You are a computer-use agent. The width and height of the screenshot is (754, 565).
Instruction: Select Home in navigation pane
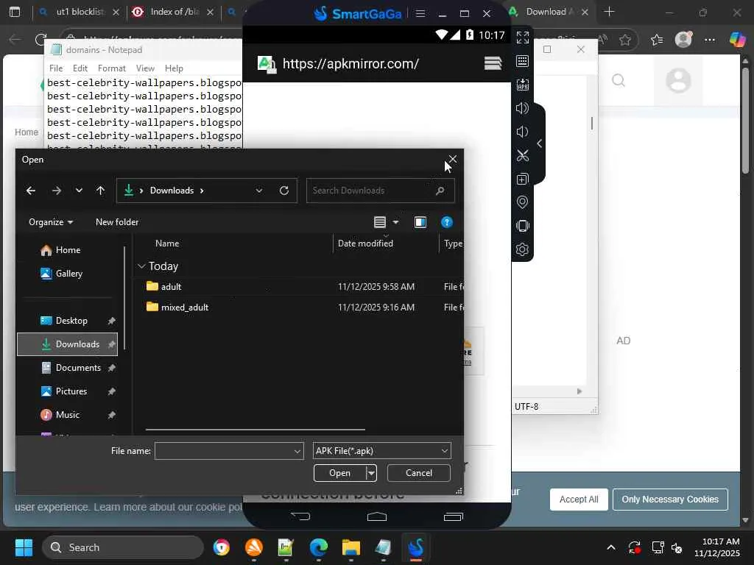pos(67,250)
